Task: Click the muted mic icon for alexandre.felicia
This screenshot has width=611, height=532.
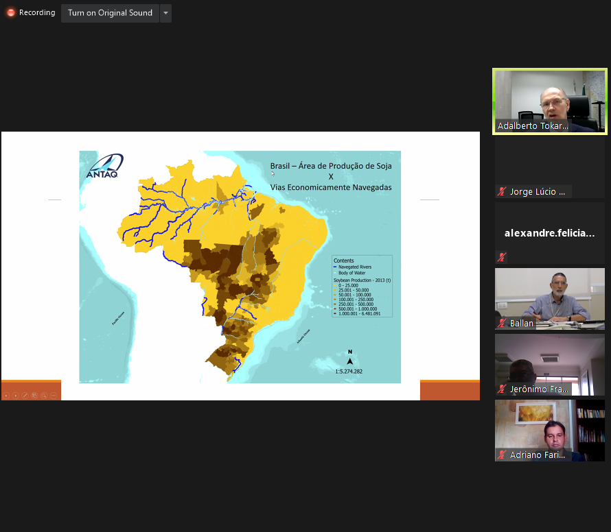Action: (x=503, y=257)
